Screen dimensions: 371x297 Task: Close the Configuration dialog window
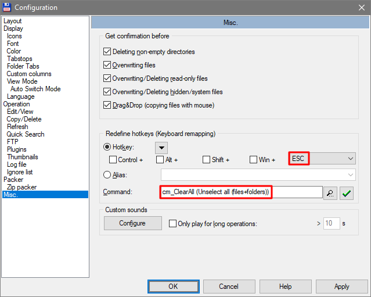coord(362,8)
